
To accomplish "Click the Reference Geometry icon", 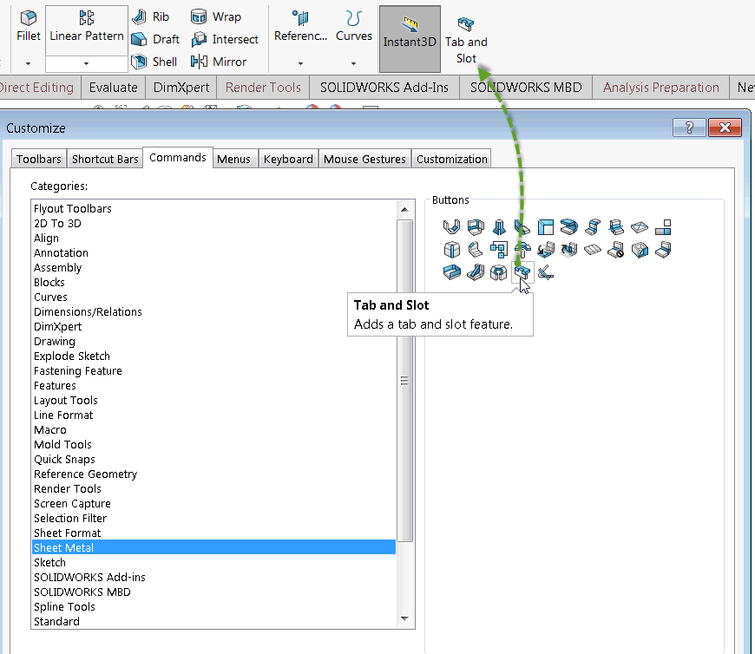I will click(300, 18).
